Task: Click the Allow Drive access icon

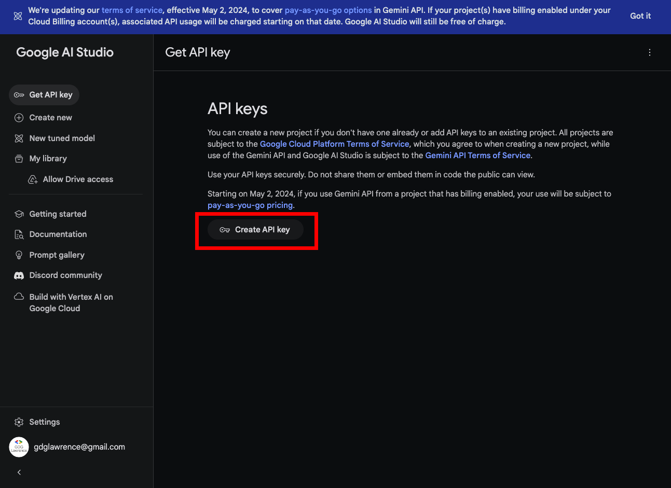Action: point(33,179)
